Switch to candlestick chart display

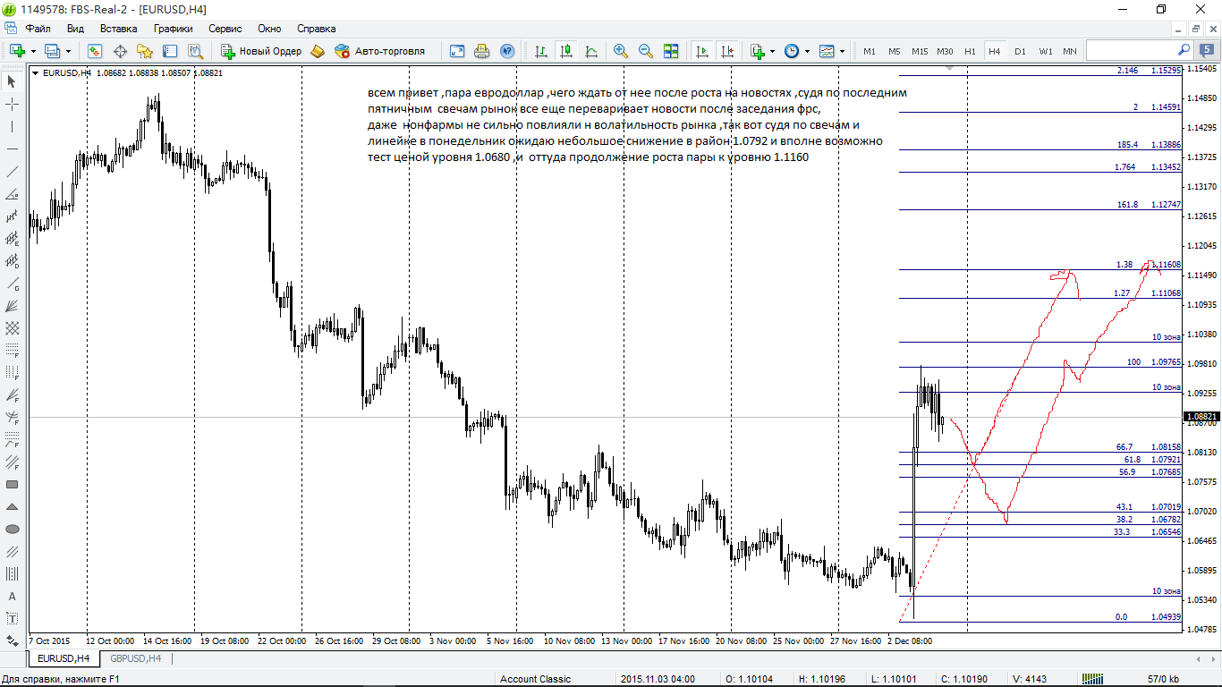(565, 51)
